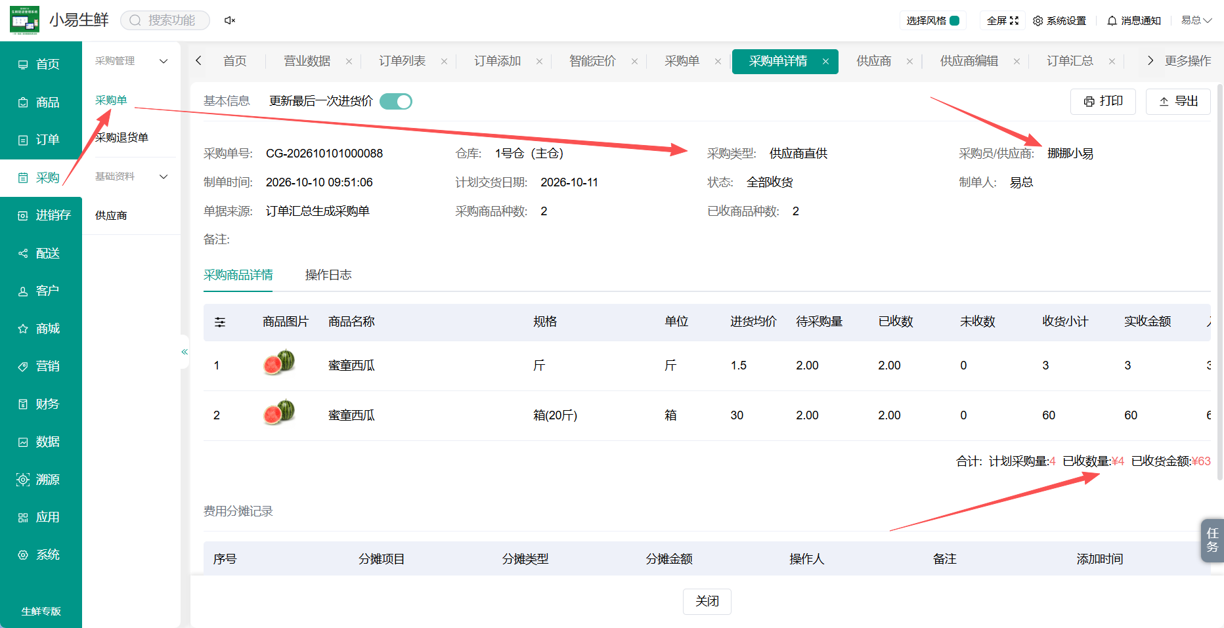Screen dimensions: 1224x628
Task: Open the 更多操作 tab menu
Action: [x=1188, y=61]
